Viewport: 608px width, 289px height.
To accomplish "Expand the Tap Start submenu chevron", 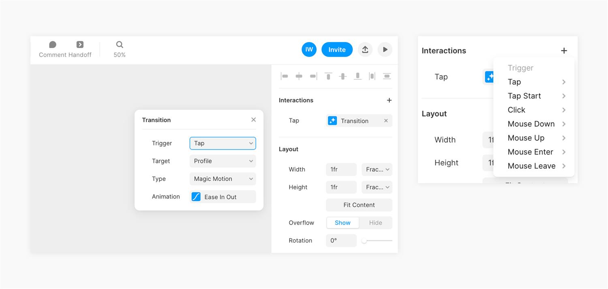I will (564, 96).
